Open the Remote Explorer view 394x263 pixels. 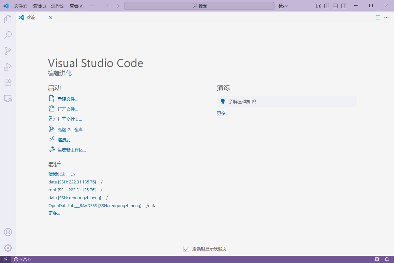coord(8,98)
